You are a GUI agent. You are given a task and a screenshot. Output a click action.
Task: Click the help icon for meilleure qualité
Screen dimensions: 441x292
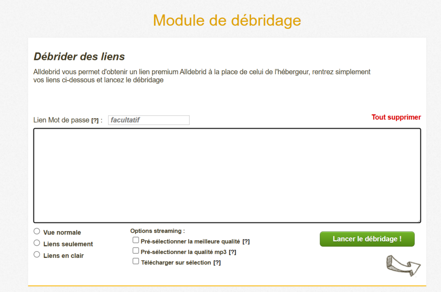click(x=246, y=242)
